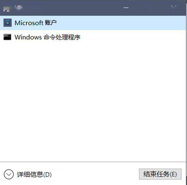
Task: Close the Task Manager window
Action: [174, 8]
